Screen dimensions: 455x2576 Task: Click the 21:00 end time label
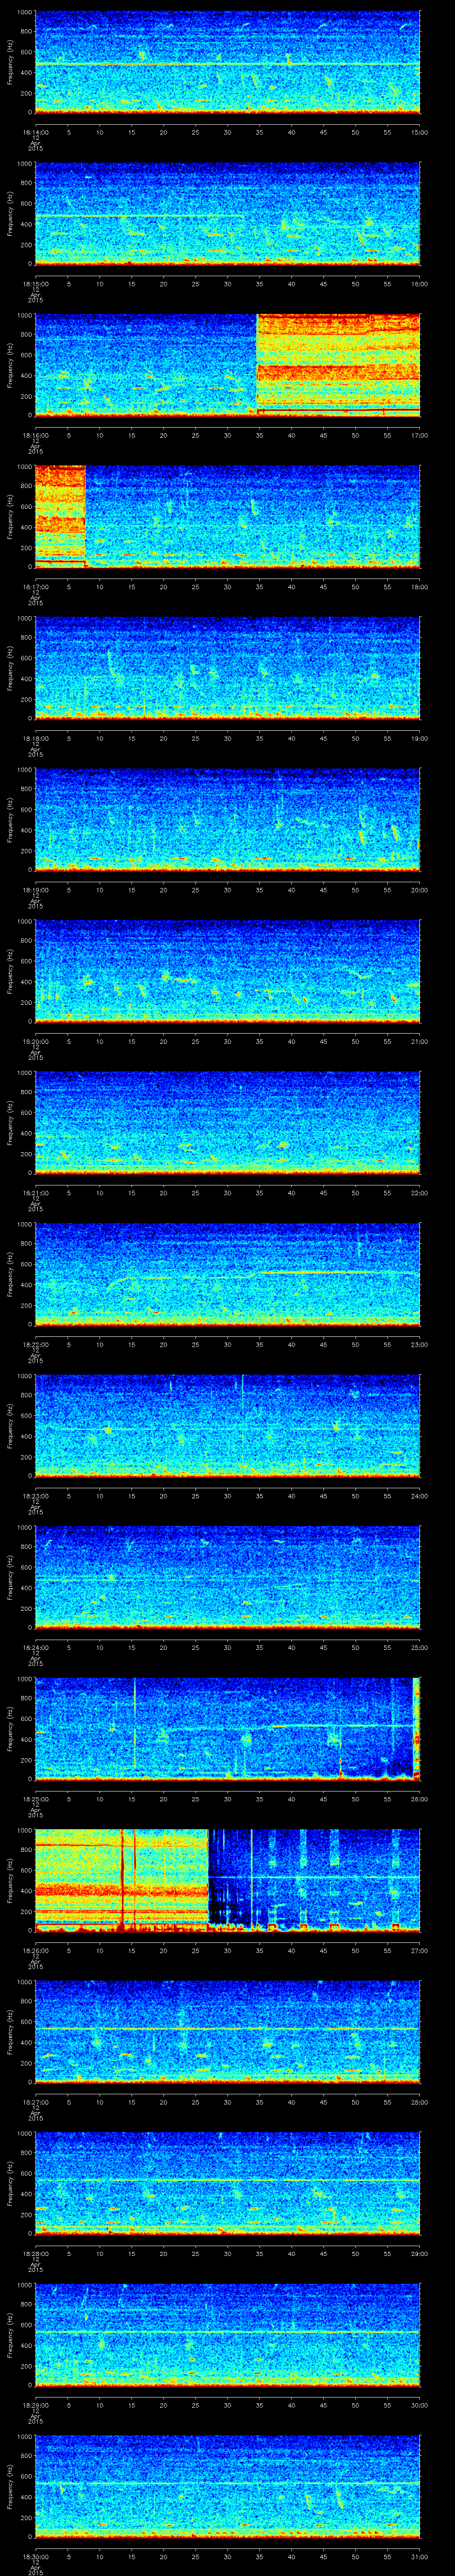pos(420,1041)
